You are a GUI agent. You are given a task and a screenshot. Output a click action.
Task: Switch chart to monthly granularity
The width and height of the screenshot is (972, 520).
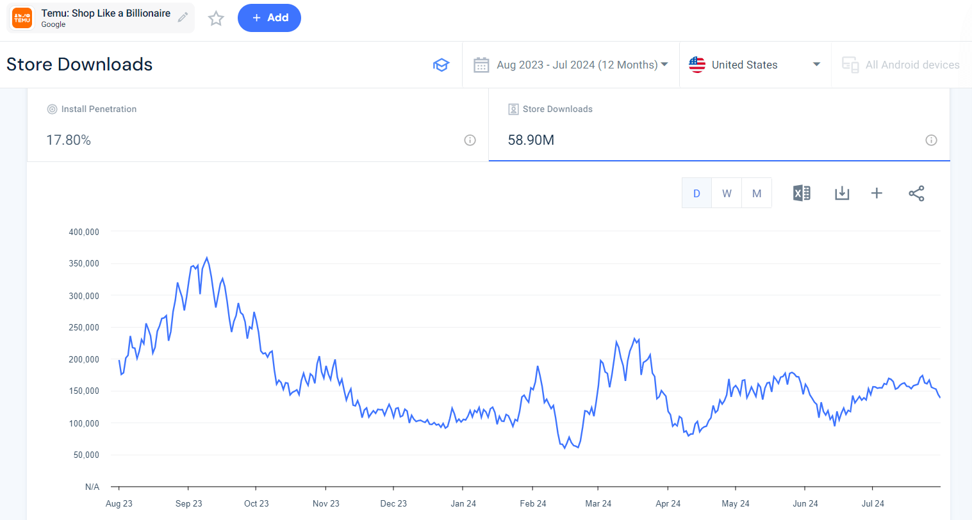pos(757,193)
